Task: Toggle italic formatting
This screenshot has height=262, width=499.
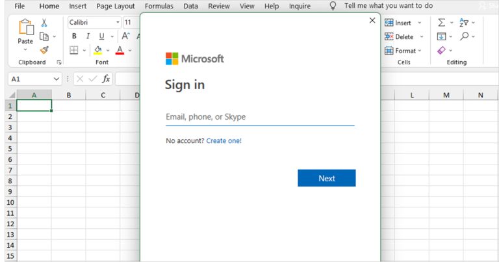Action: [88, 36]
